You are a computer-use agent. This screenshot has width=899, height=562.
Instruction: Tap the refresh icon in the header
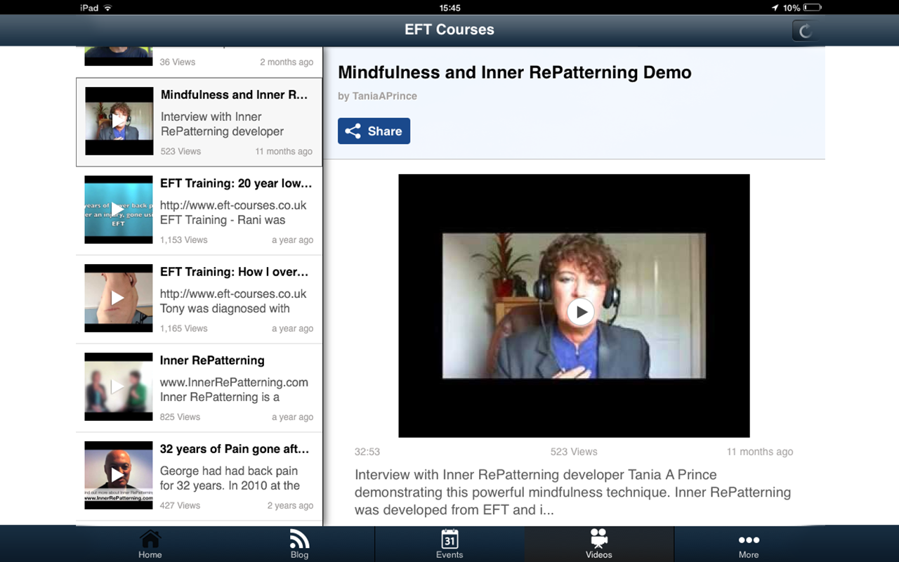pyautogui.click(x=803, y=30)
